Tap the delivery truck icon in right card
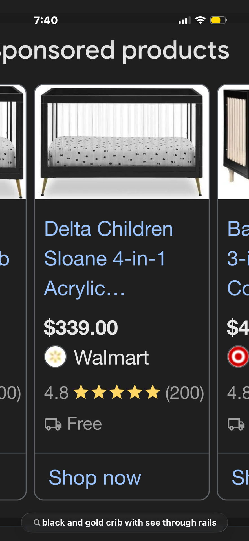The width and height of the screenshot is (249, 541). (236, 424)
